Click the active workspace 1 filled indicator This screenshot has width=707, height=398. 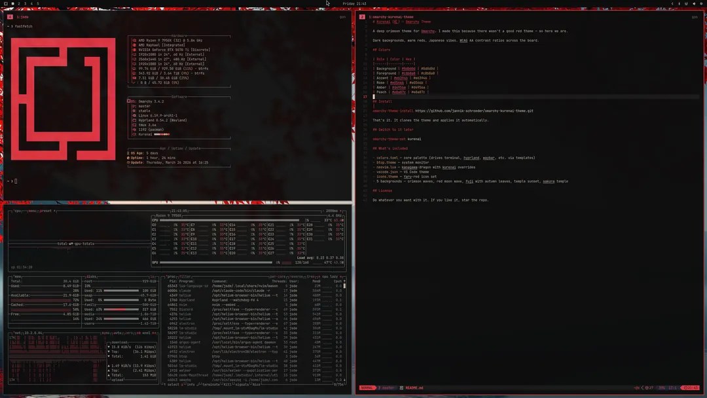point(12,3)
